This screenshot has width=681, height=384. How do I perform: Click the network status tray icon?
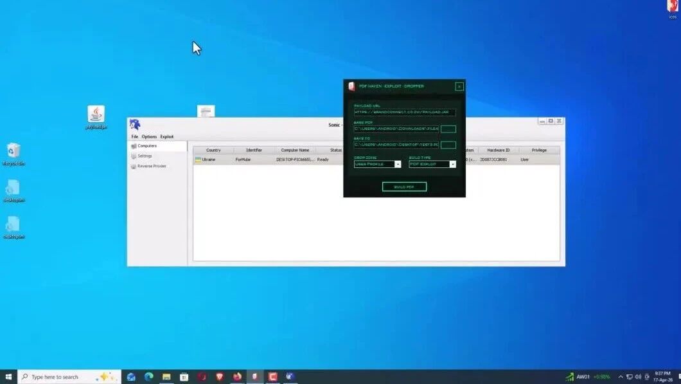(x=630, y=377)
